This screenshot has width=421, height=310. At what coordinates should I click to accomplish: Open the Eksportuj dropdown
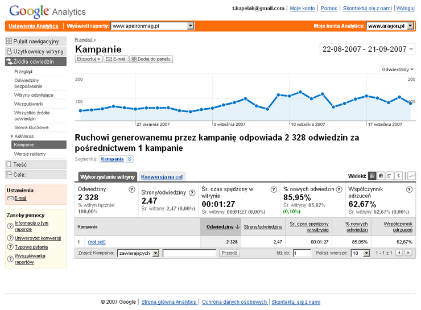click(x=88, y=59)
